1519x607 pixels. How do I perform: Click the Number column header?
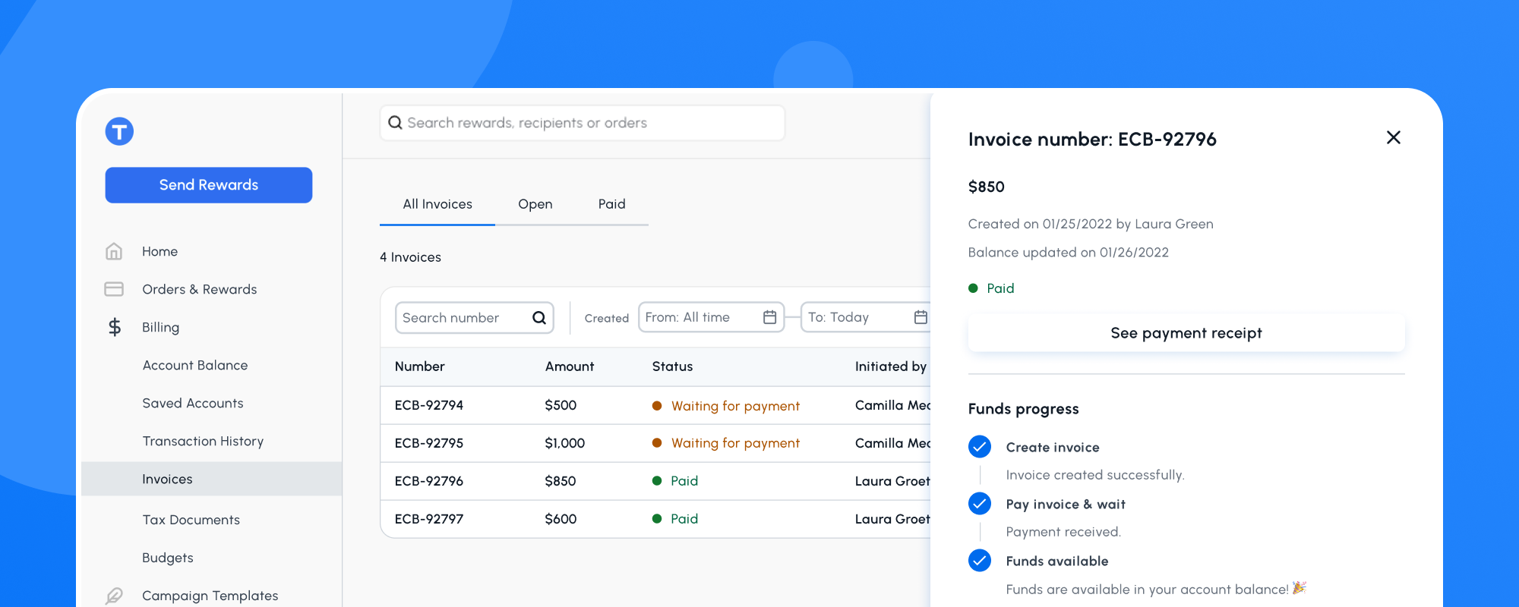[420, 366]
